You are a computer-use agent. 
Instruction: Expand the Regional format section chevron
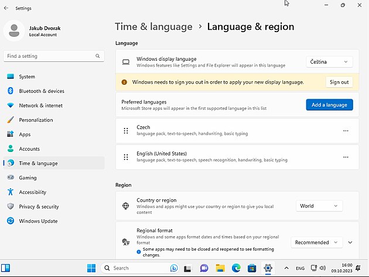coord(350,243)
